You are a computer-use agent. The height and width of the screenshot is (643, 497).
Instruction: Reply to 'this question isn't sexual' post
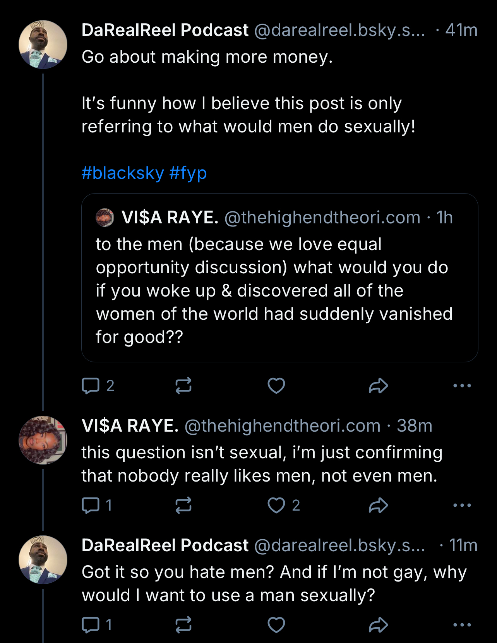(91, 505)
